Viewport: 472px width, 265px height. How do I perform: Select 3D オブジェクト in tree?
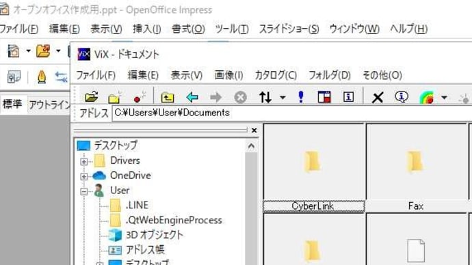[154, 235]
